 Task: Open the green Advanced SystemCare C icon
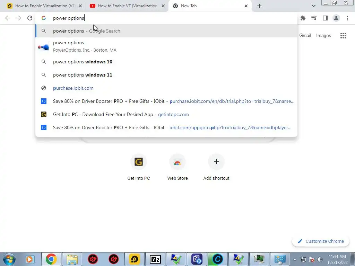pos(217,259)
